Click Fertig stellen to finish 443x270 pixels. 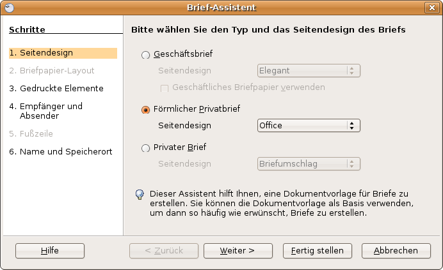(318, 251)
